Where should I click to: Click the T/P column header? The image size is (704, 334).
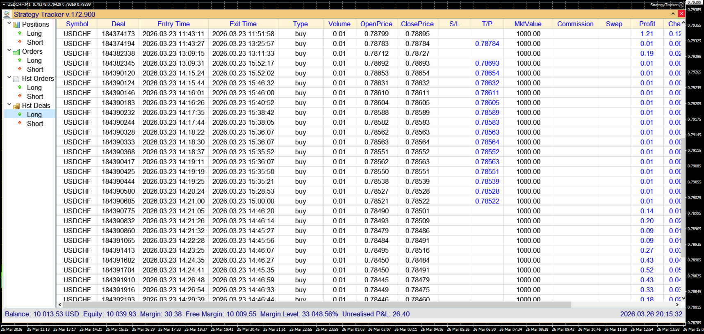pyautogui.click(x=487, y=24)
